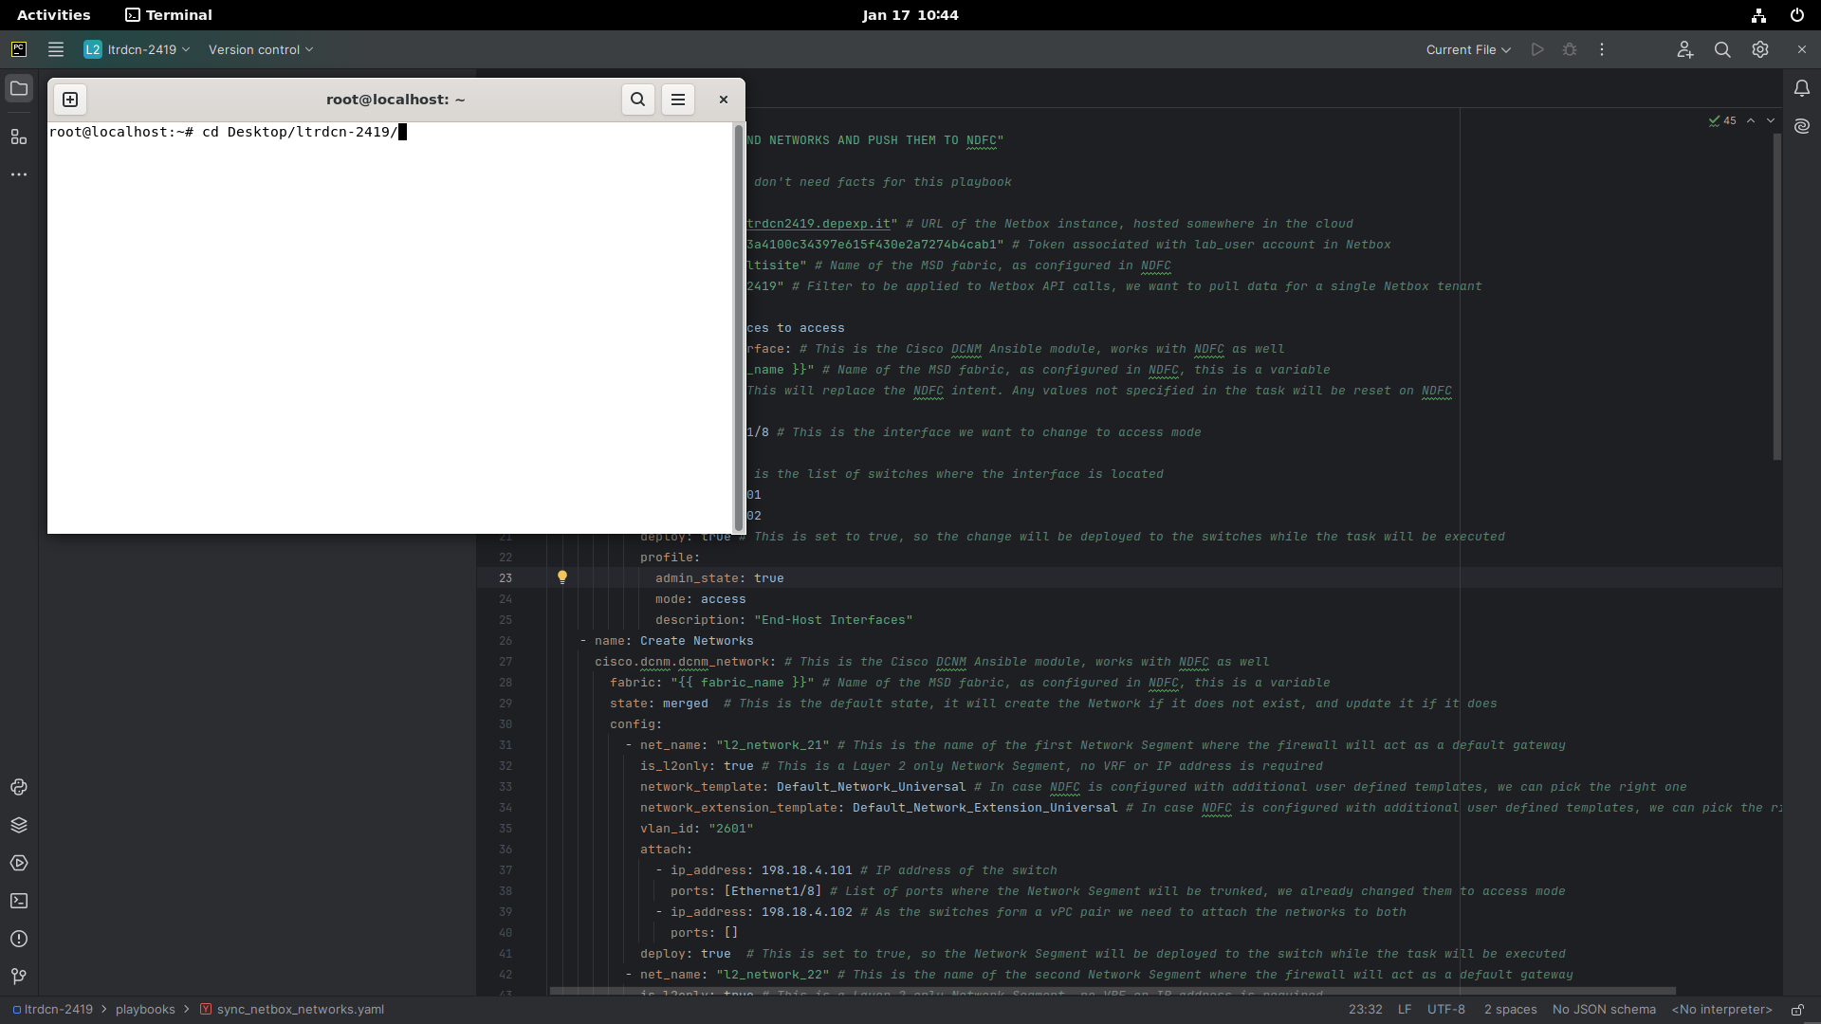Open more run actions kebab menu

coord(1602,49)
